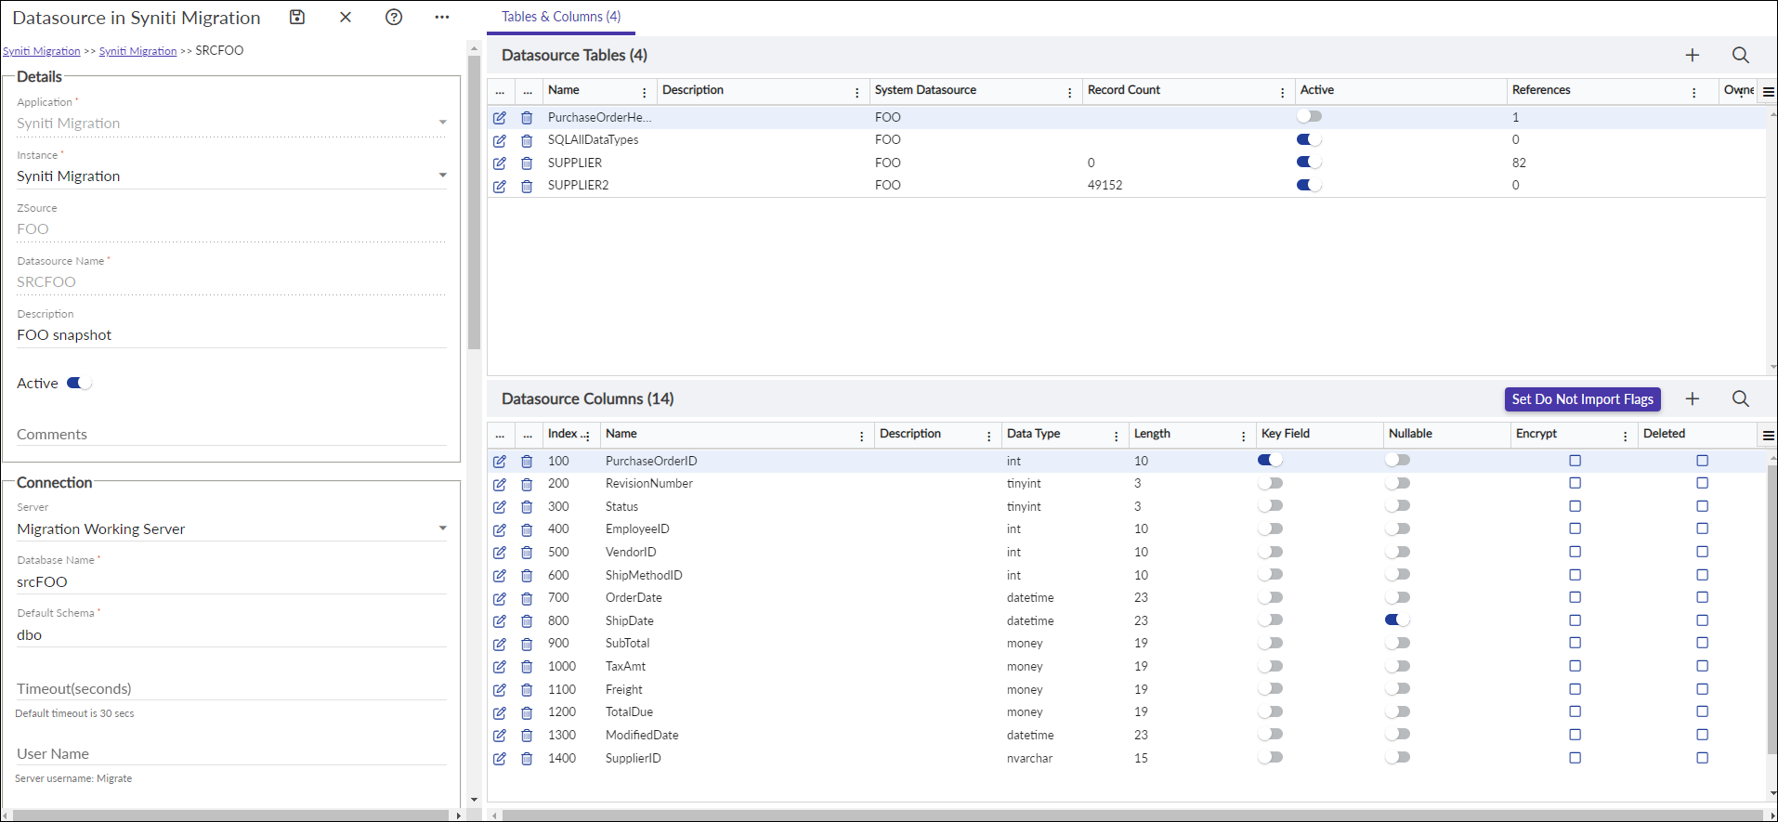Click the save icon in datasource header
Viewport: 1778px width, 822px height.
click(297, 17)
